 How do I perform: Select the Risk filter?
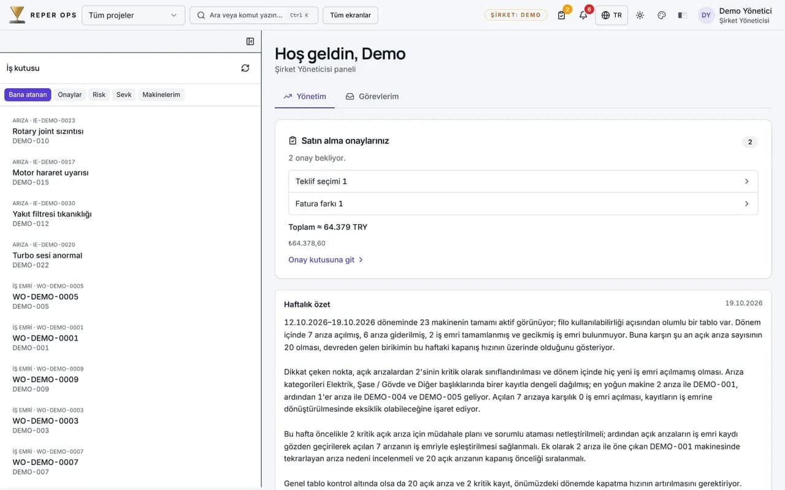(x=99, y=95)
